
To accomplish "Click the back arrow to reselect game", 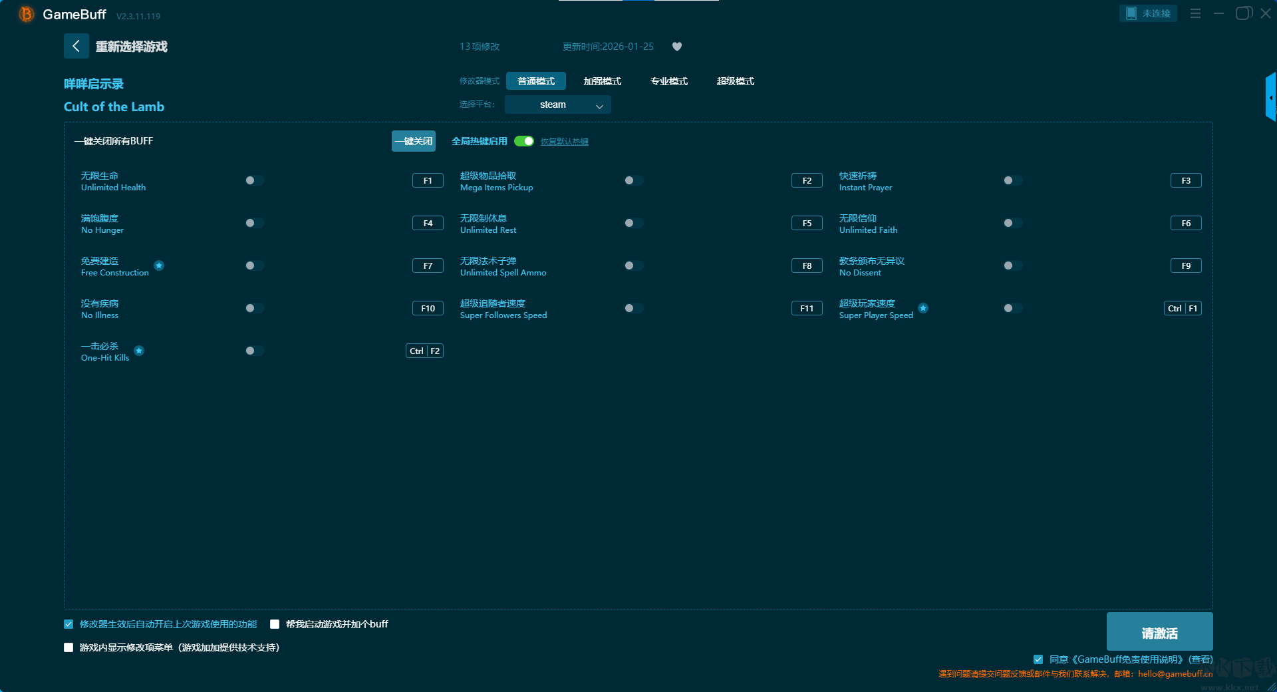I will coord(76,46).
